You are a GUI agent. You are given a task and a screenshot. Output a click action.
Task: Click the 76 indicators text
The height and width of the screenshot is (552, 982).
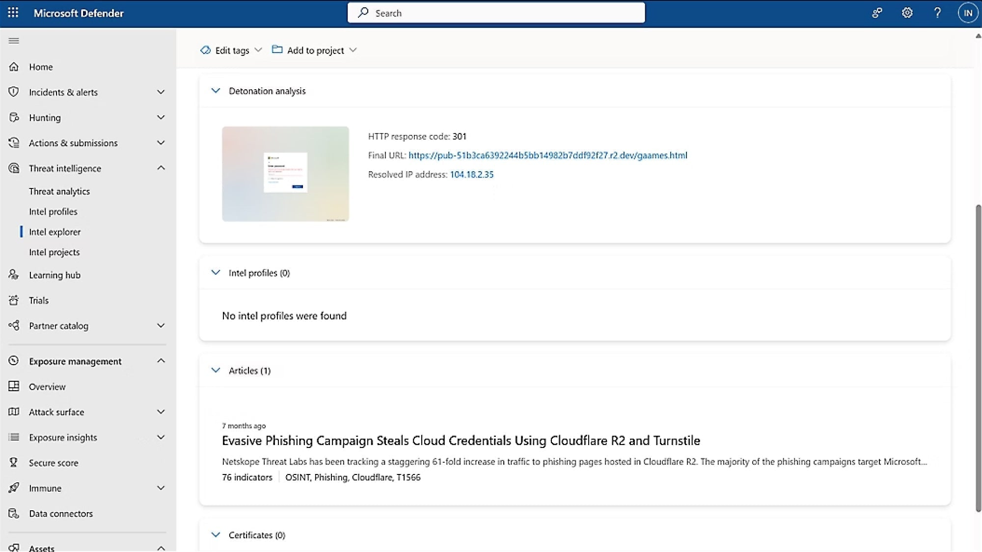click(247, 477)
